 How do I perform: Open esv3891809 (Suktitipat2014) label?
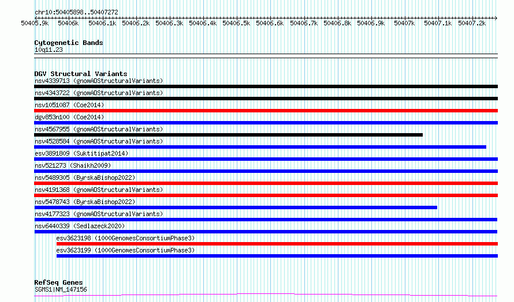coord(81,153)
